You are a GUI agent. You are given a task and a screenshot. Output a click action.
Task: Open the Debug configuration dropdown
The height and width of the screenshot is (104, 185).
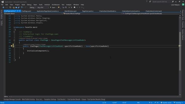click(33, 8)
